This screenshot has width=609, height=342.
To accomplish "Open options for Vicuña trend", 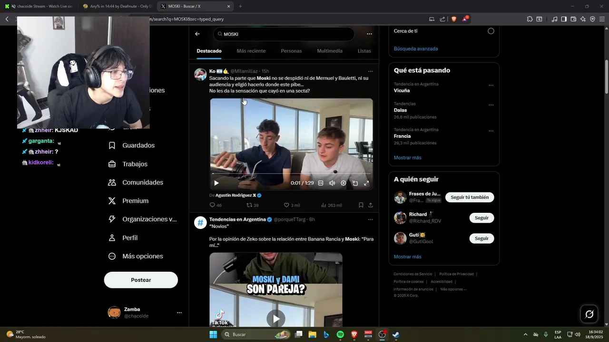I will pyautogui.click(x=491, y=85).
